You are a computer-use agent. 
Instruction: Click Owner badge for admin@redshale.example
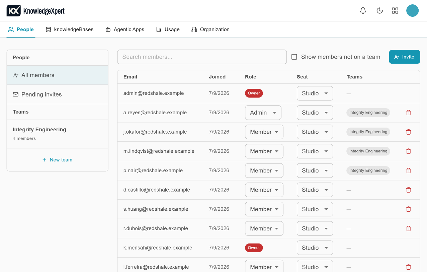(254, 93)
